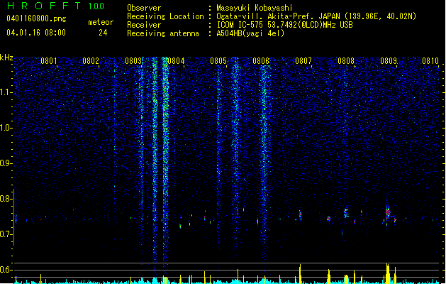446x284 pixels.
Task: Click the 0806 time marker
Action: coord(261,61)
